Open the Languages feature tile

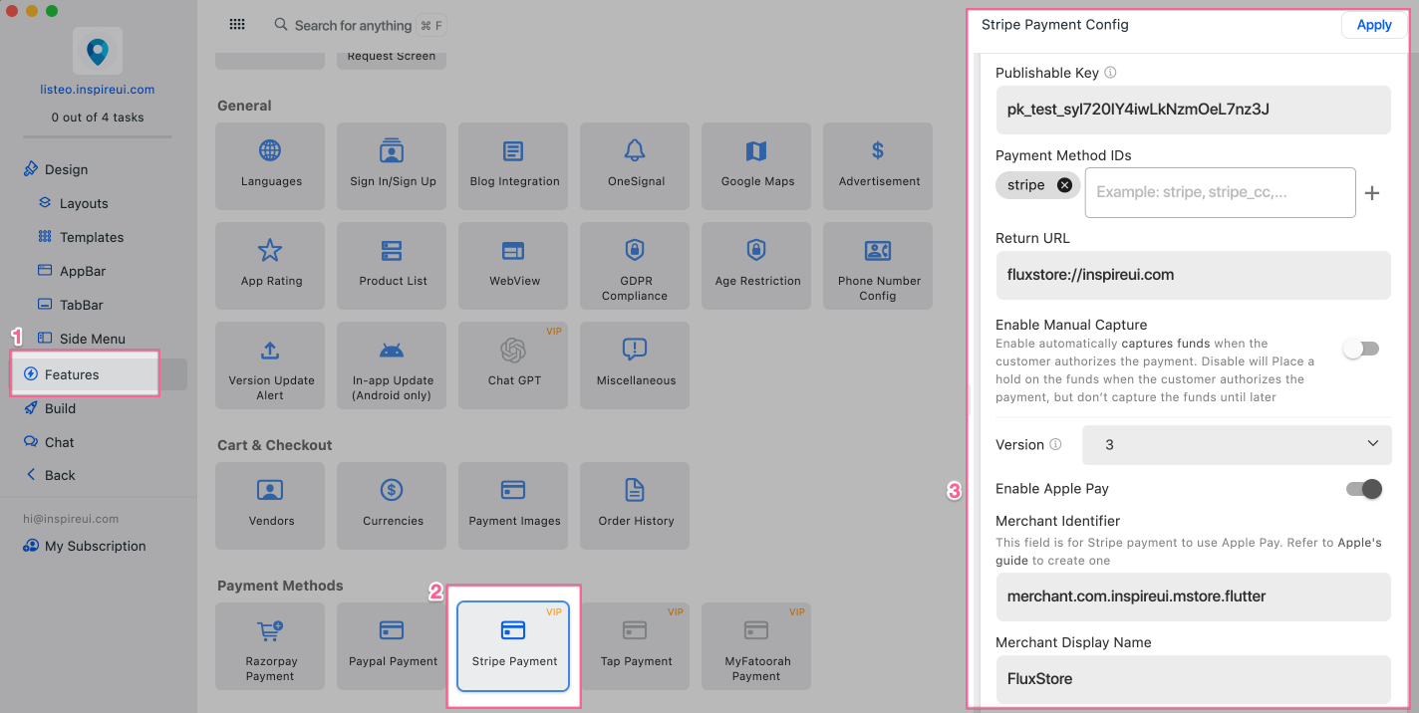tap(270, 165)
